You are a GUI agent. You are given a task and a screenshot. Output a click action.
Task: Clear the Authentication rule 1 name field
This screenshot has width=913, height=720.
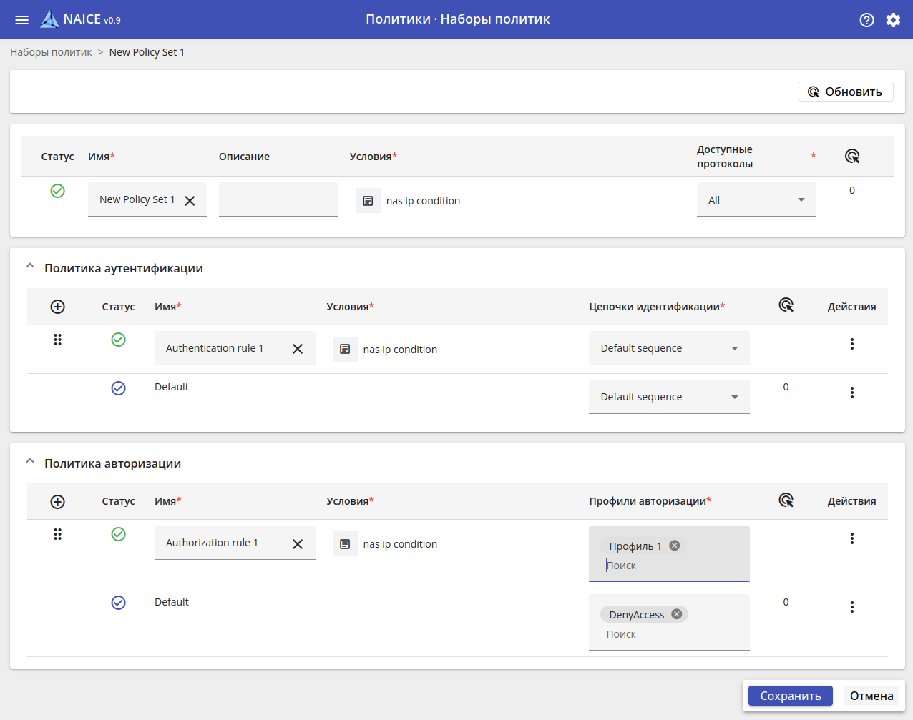click(x=298, y=349)
